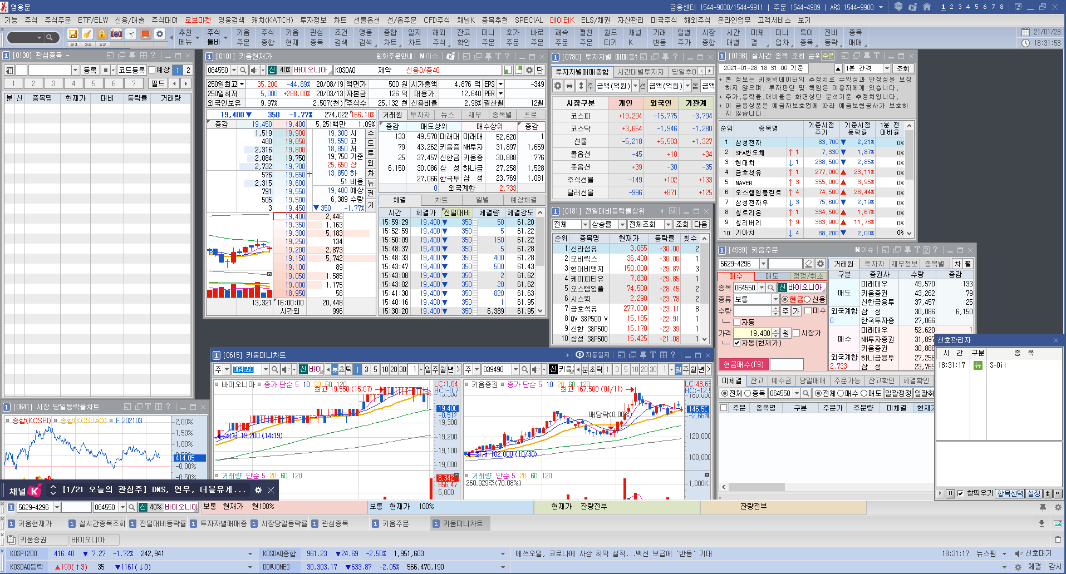Open 전체 market dropdown in 전일대비등락률상위
The height and width of the screenshot is (574, 1066).
585,224
